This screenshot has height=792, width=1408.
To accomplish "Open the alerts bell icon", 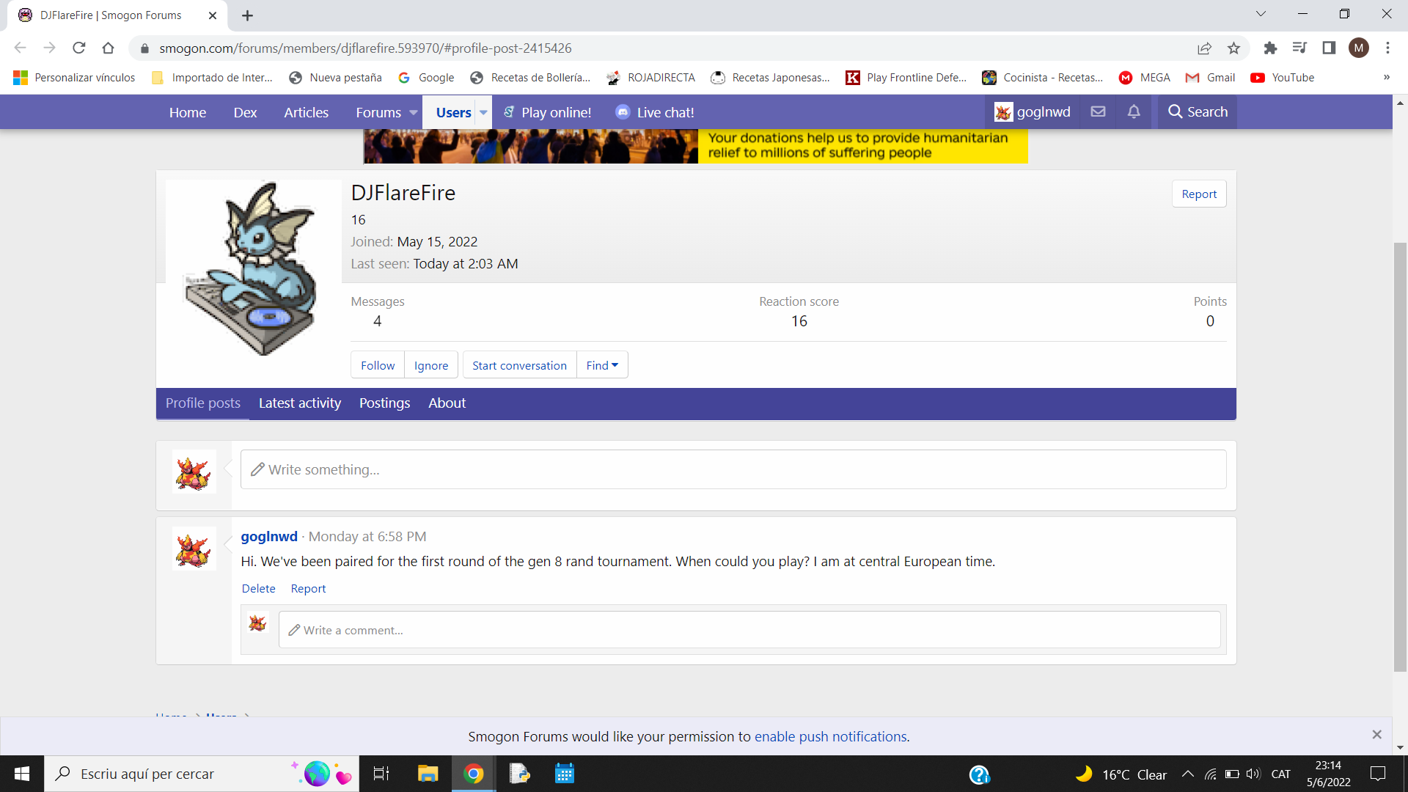I will [x=1134, y=111].
